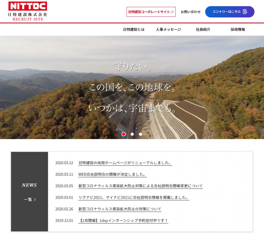Click the NITTOC red logo
The image size is (264, 235).
pyautogui.click(x=28, y=6)
